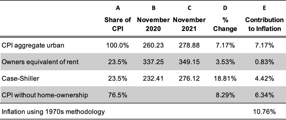This screenshot has height=120, width=286.
Task: Select the 8.29% change cell
Action: coord(225,95)
